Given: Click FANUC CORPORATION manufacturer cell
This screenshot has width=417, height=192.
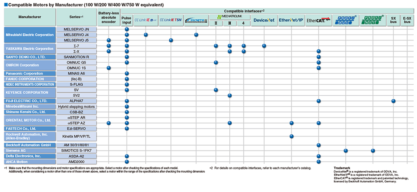Looking at the screenshot, I should pos(30,79).
